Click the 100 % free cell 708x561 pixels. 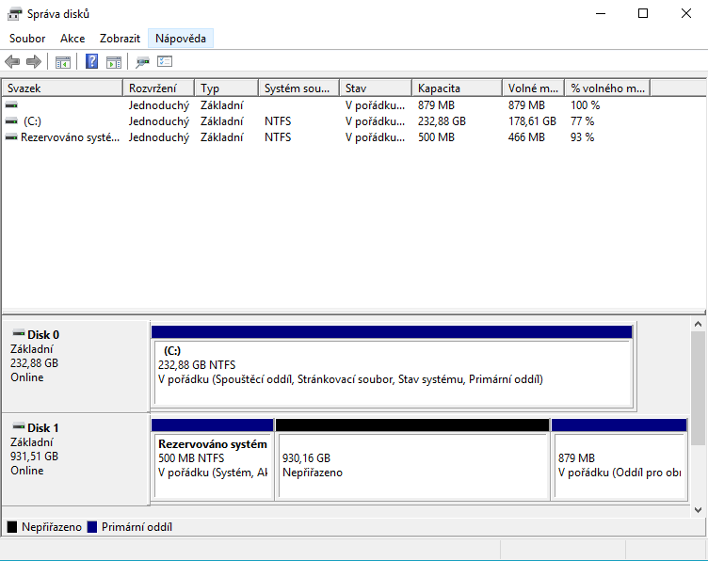(x=586, y=105)
